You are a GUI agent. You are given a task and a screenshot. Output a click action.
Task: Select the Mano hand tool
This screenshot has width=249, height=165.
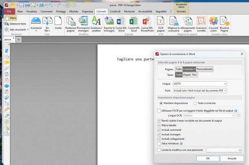click(x=11, y=18)
